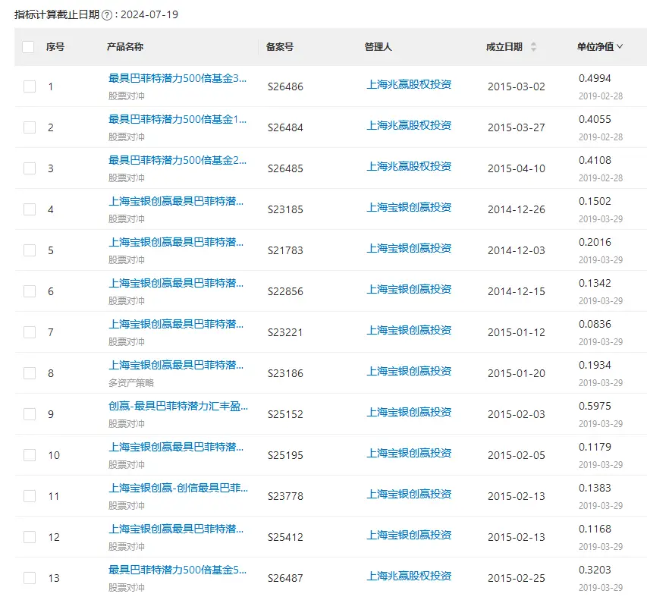This screenshot has height=597, width=647.
Task: Click the 备案号 column header
Action: [x=279, y=47]
